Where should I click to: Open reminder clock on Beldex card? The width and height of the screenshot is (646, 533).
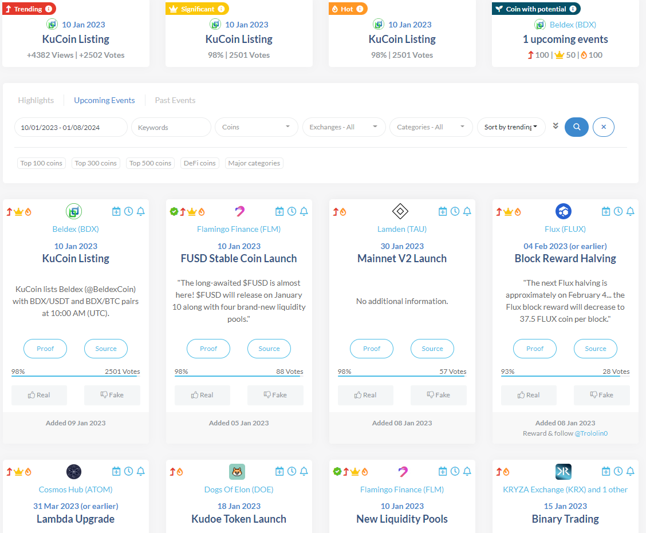tap(128, 211)
